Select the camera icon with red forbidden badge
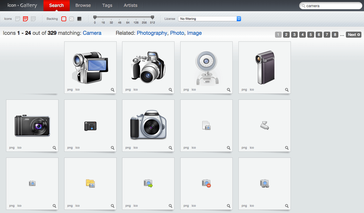The width and height of the screenshot is (364, 213). coord(206,183)
